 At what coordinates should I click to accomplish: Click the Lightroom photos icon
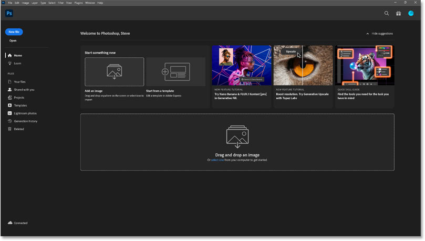coord(10,113)
